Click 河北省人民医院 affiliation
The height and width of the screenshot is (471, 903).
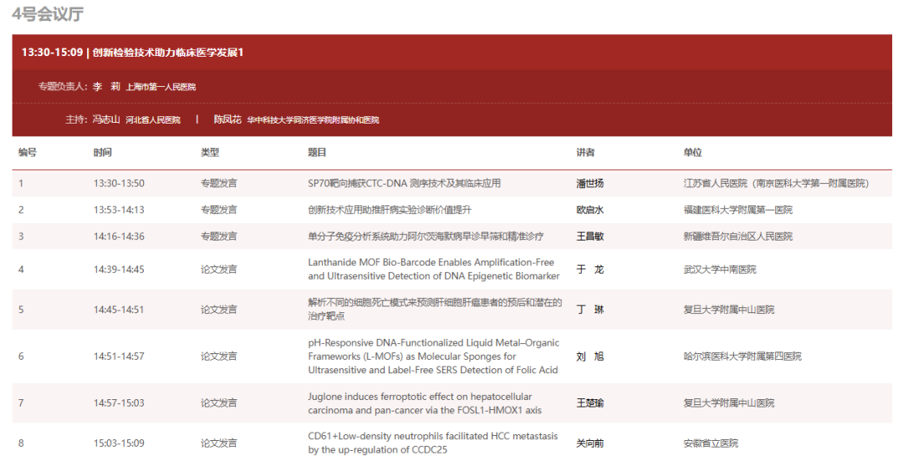pos(153,120)
